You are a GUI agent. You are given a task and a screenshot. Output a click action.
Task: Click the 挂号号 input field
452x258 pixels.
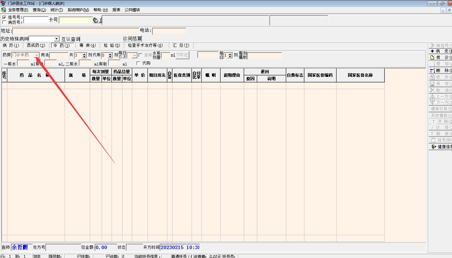coord(36,20)
